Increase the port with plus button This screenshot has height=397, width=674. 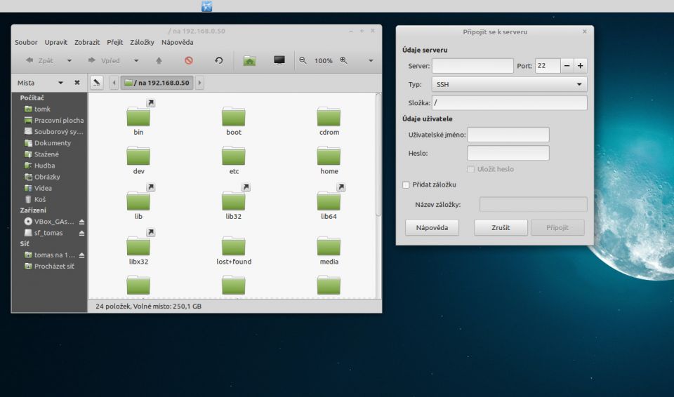(x=581, y=66)
